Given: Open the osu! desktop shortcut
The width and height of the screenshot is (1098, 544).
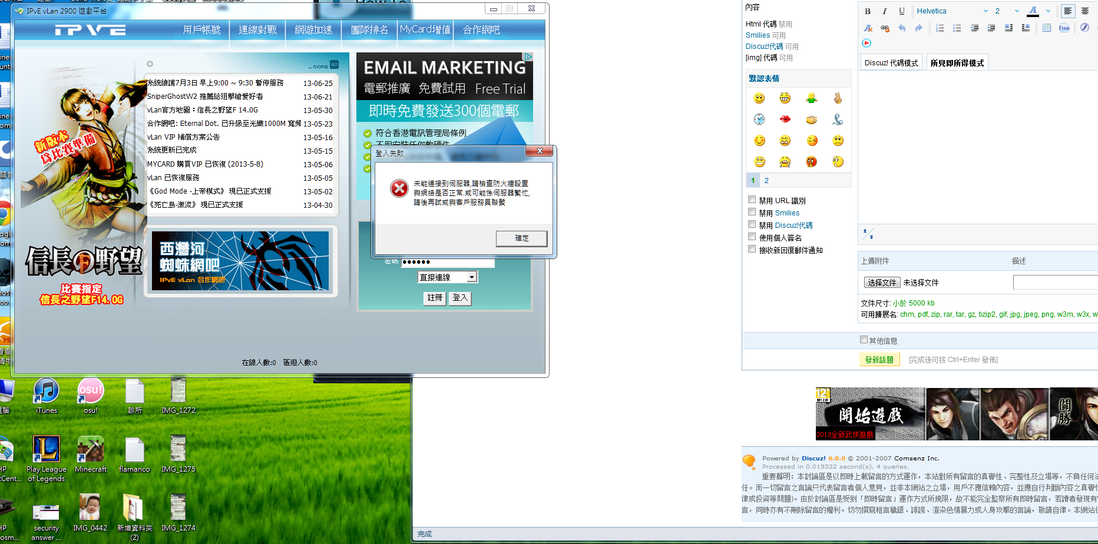Looking at the screenshot, I should (91, 396).
